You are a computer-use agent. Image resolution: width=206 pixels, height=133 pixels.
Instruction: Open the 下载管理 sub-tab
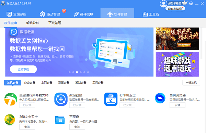(x=55, y=23)
